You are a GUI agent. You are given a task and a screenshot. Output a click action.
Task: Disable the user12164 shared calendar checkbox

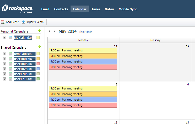click(x=4, y=79)
